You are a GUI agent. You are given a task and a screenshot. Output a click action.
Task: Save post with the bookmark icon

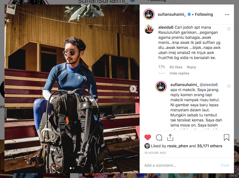click(227, 137)
